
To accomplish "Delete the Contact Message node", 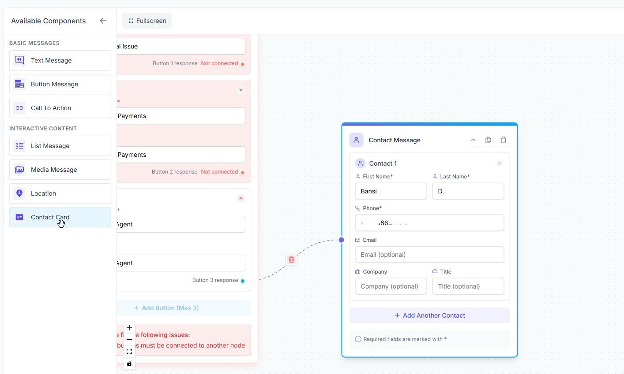I will tap(503, 140).
